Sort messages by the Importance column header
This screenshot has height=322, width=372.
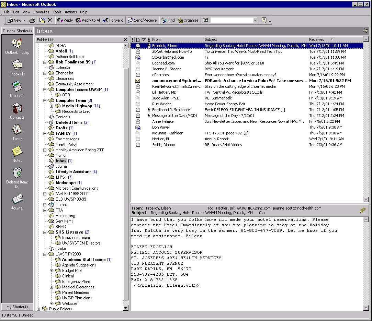coord(132,39)
